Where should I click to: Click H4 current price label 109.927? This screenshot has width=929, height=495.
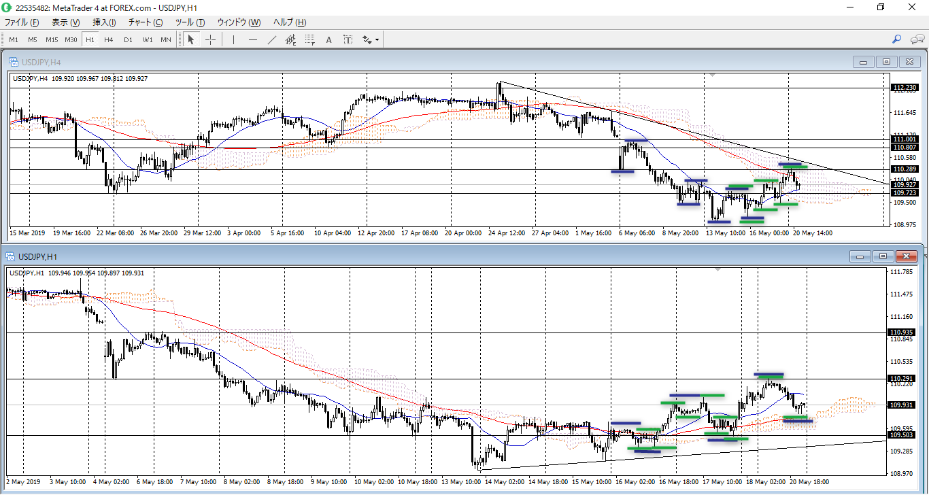pyautogui.click(x=905, y=185)
